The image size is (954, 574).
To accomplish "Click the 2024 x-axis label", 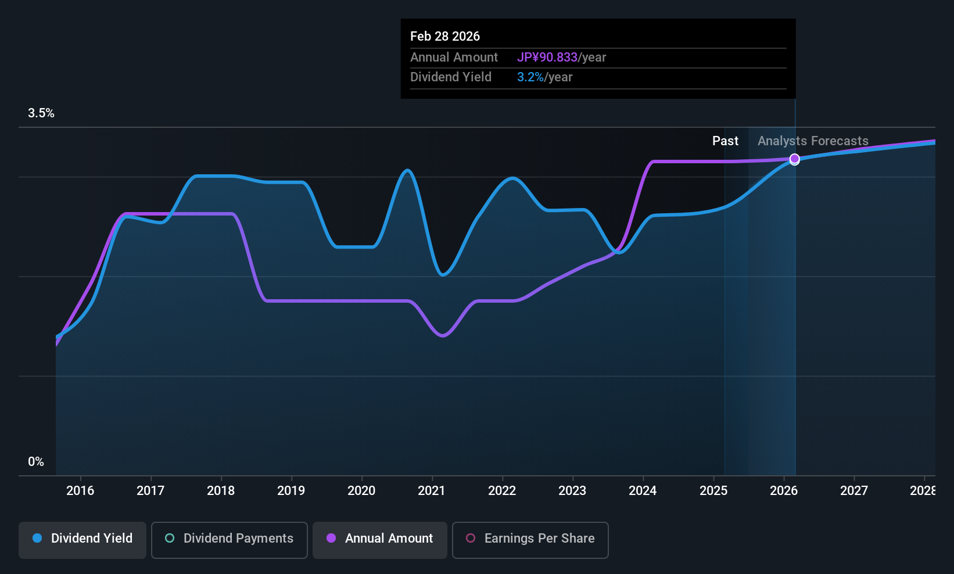I will (x=643, y=491).
